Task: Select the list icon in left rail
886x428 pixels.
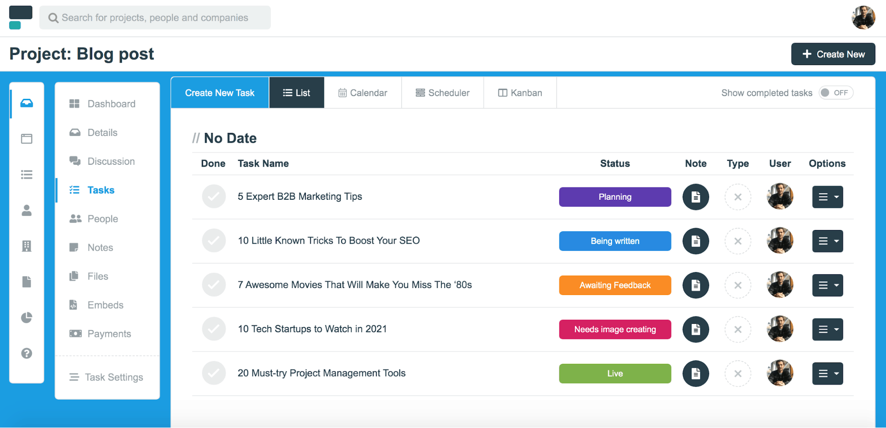Action: (27, 175)
